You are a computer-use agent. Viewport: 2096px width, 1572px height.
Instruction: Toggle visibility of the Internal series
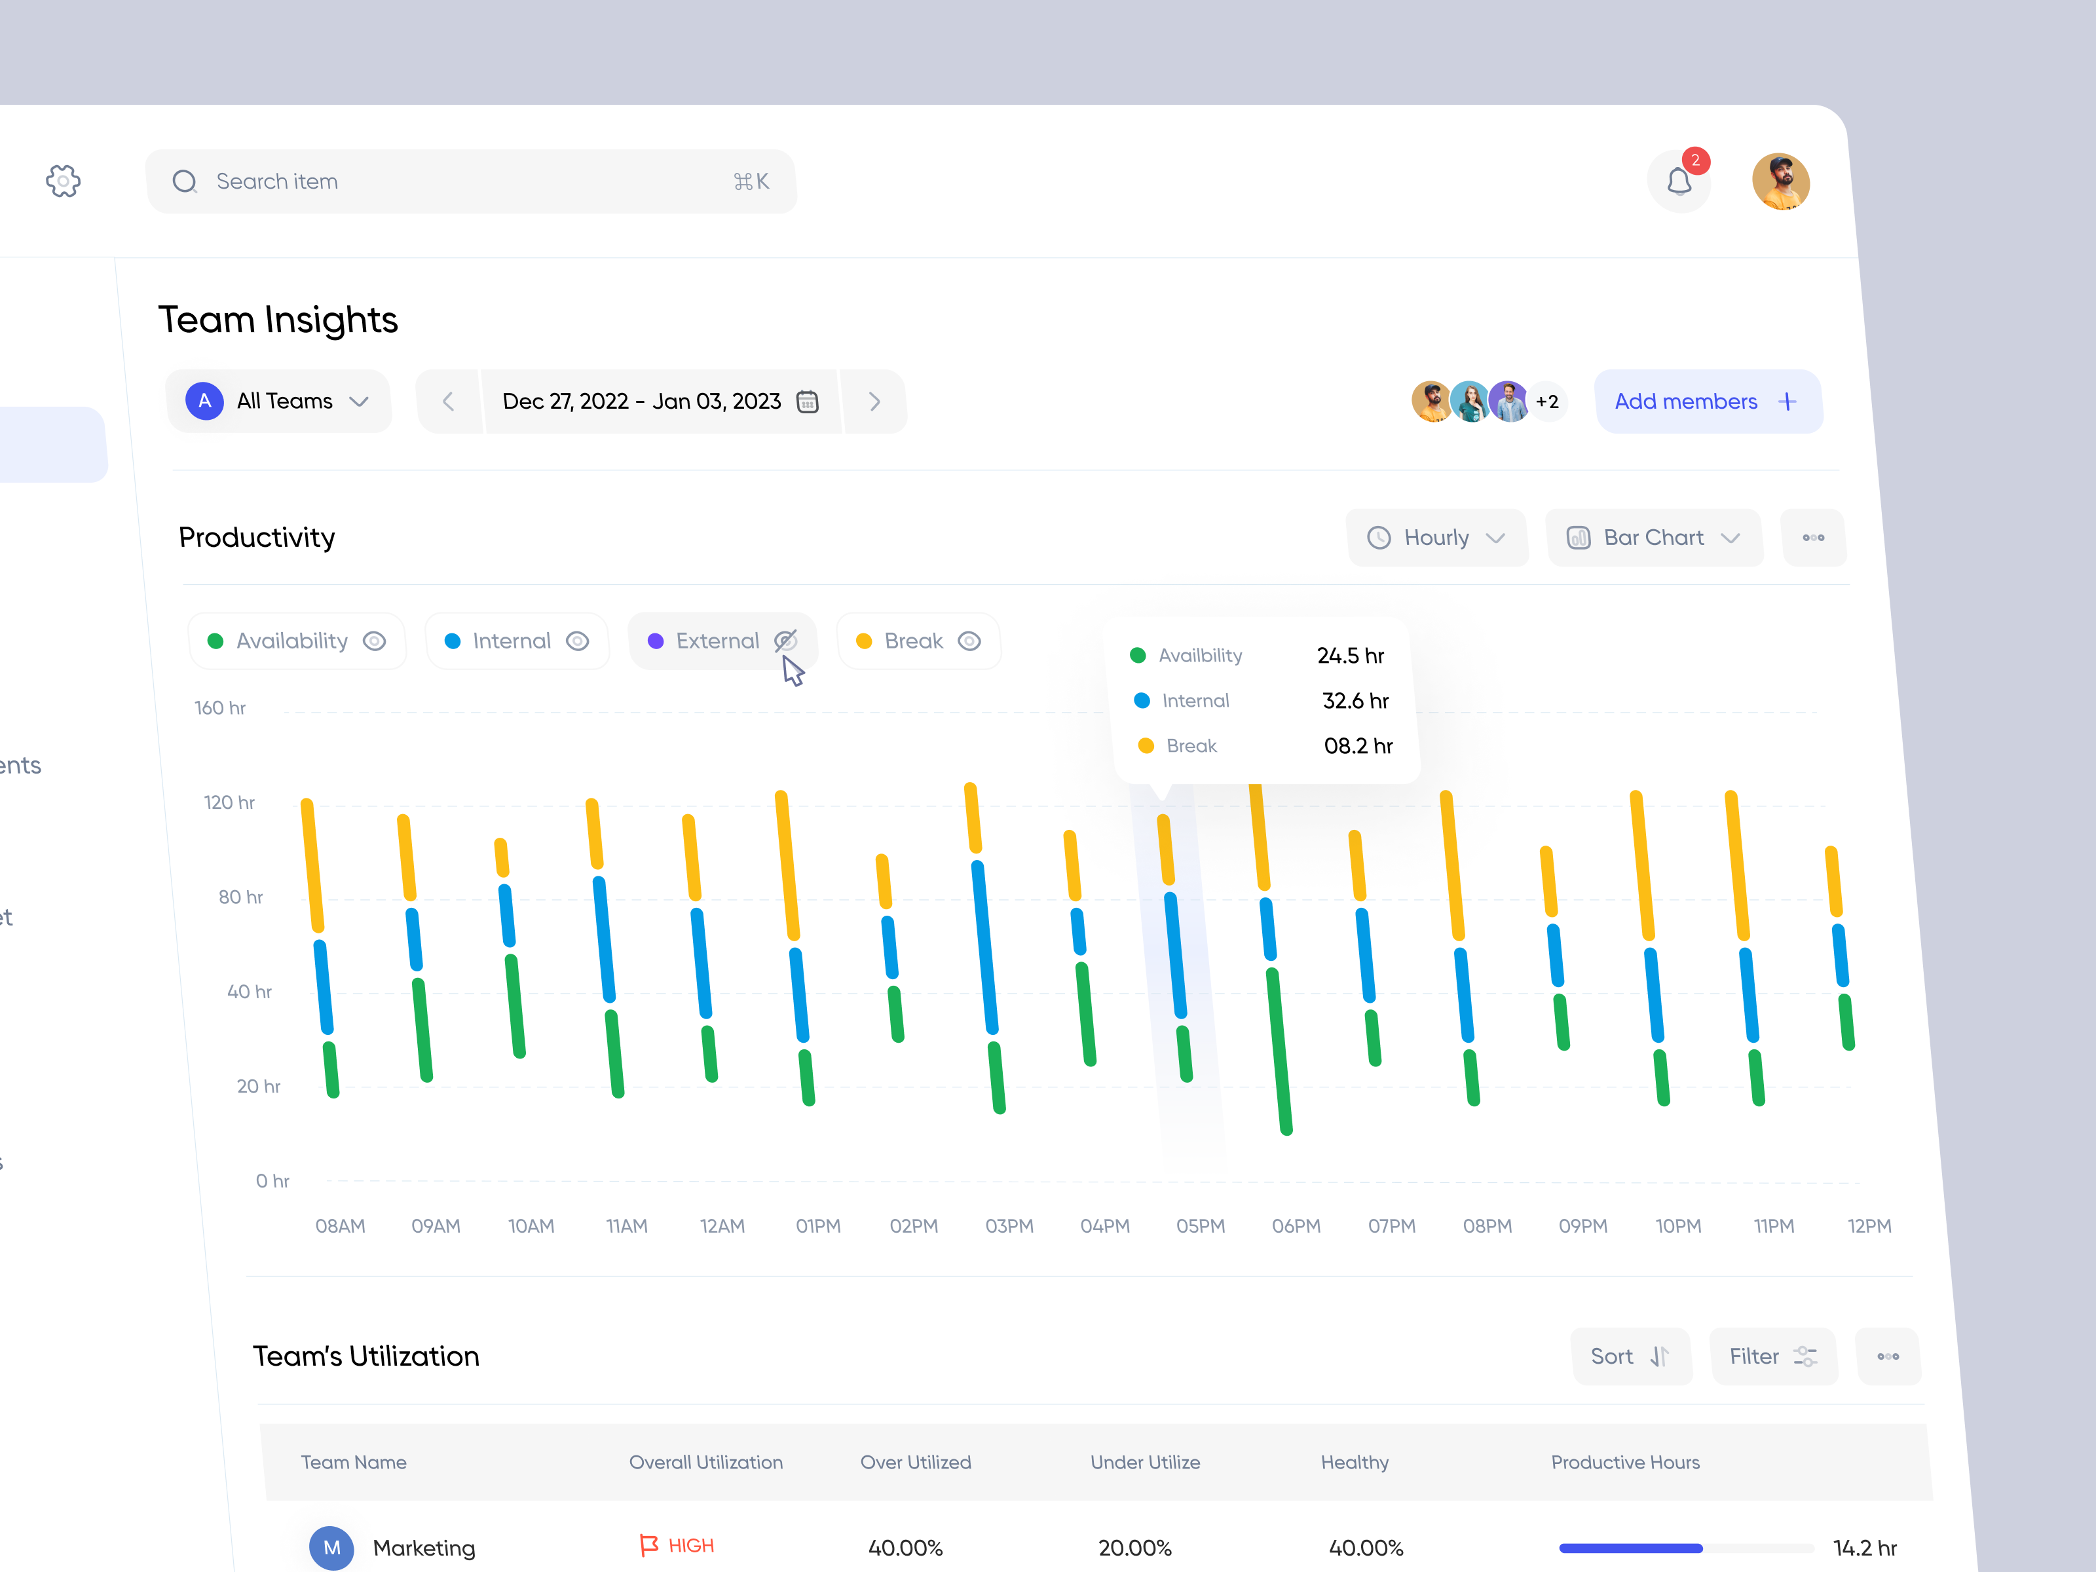(578, 641)
